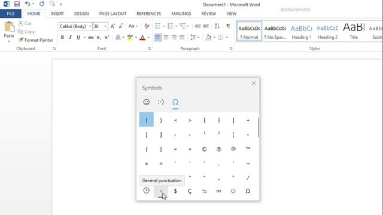Toggle subscript formatting
This screenshot has height=215, width=383.
(x=99, y=37)
